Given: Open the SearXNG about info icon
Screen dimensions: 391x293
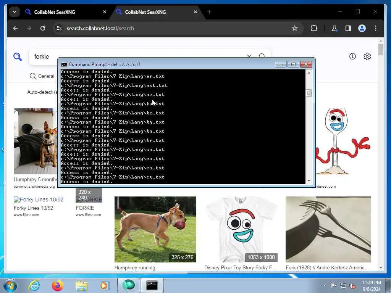Looking at the screenshot, I should click(352, 56).
